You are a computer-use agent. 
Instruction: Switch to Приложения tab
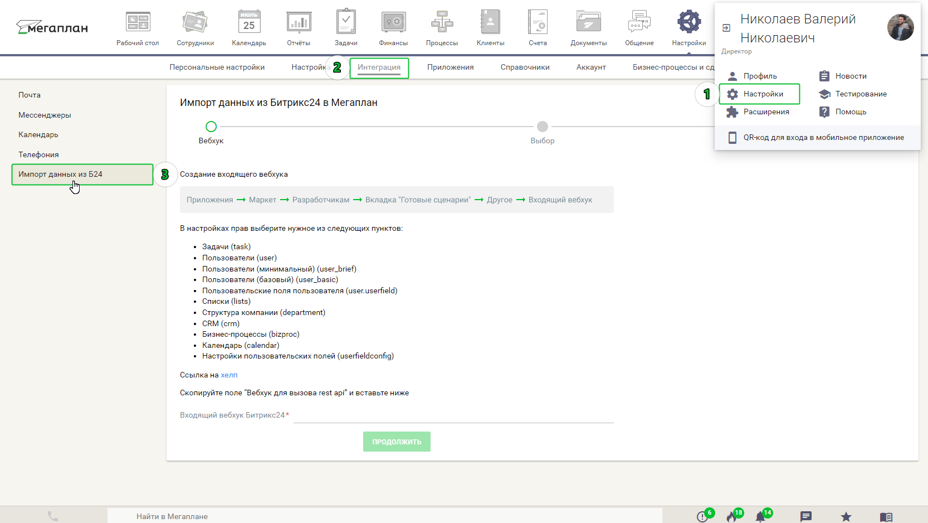[451, 67]
